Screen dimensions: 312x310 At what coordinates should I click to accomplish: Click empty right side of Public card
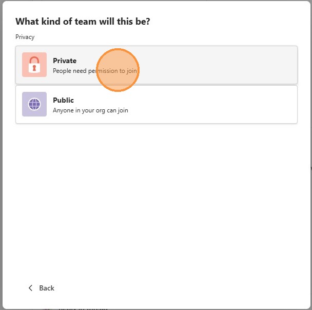pyautogui.click(x=231, y=104)
